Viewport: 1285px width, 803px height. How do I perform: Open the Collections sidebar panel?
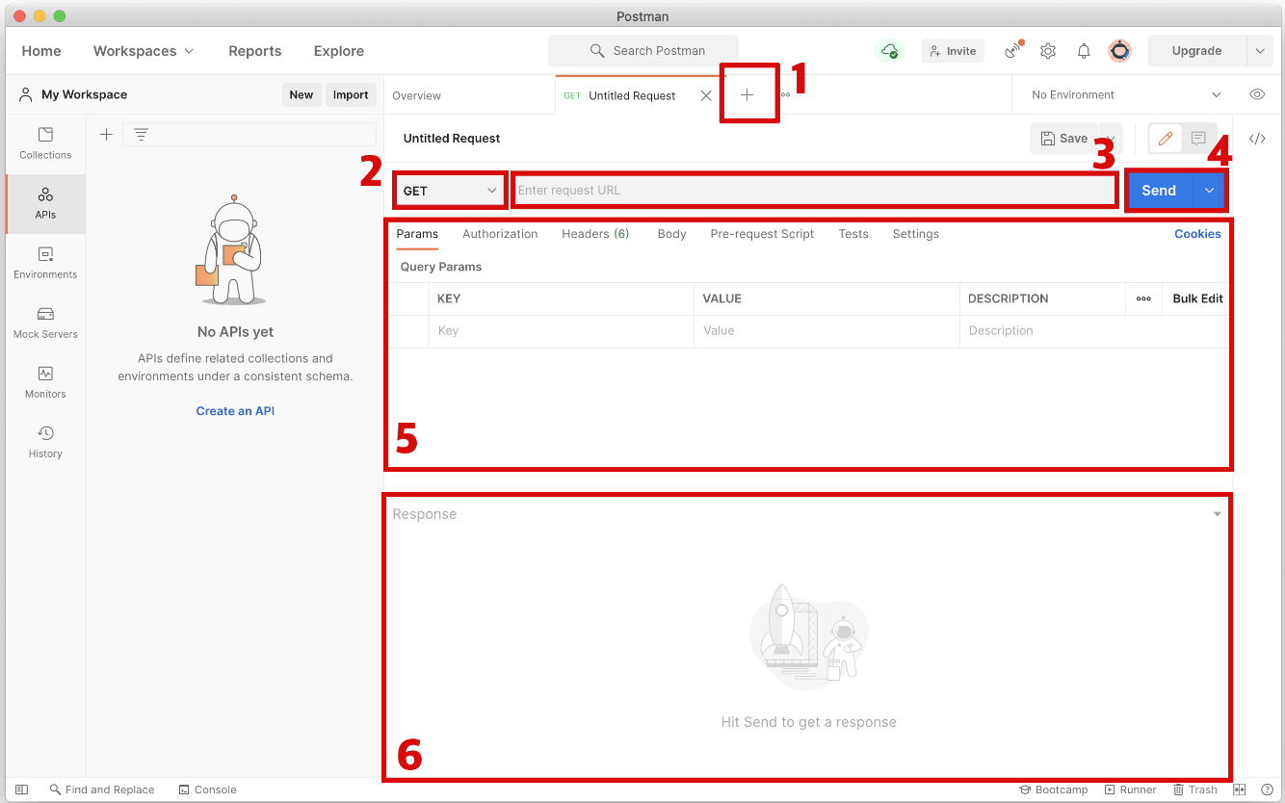[45, 143]
